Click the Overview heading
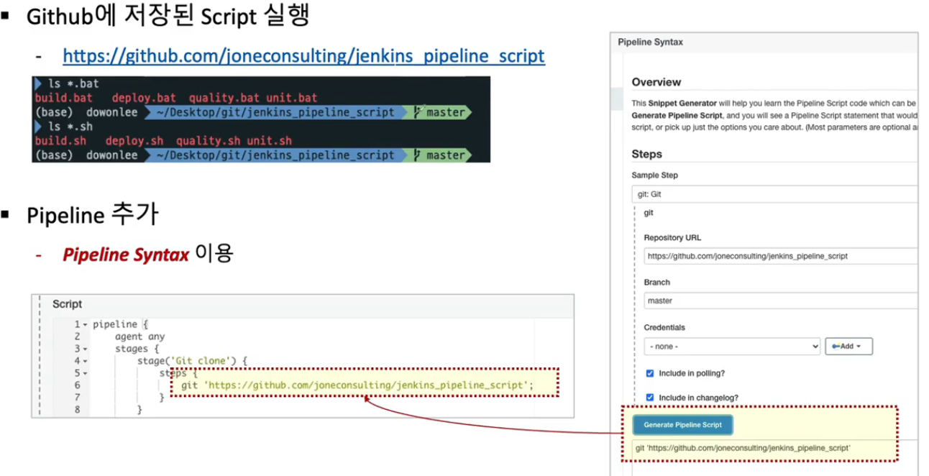This screenshot has width=929, height=476. click(656, 82)
